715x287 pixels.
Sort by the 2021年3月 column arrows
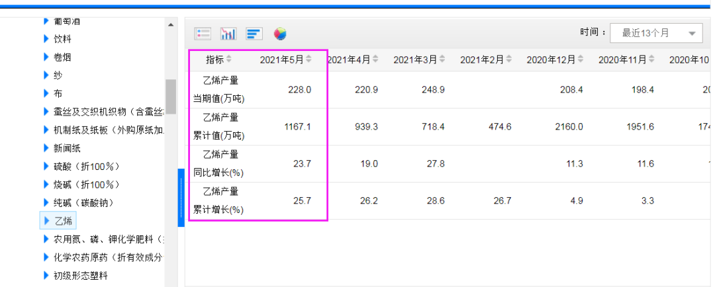coord(442,60)
